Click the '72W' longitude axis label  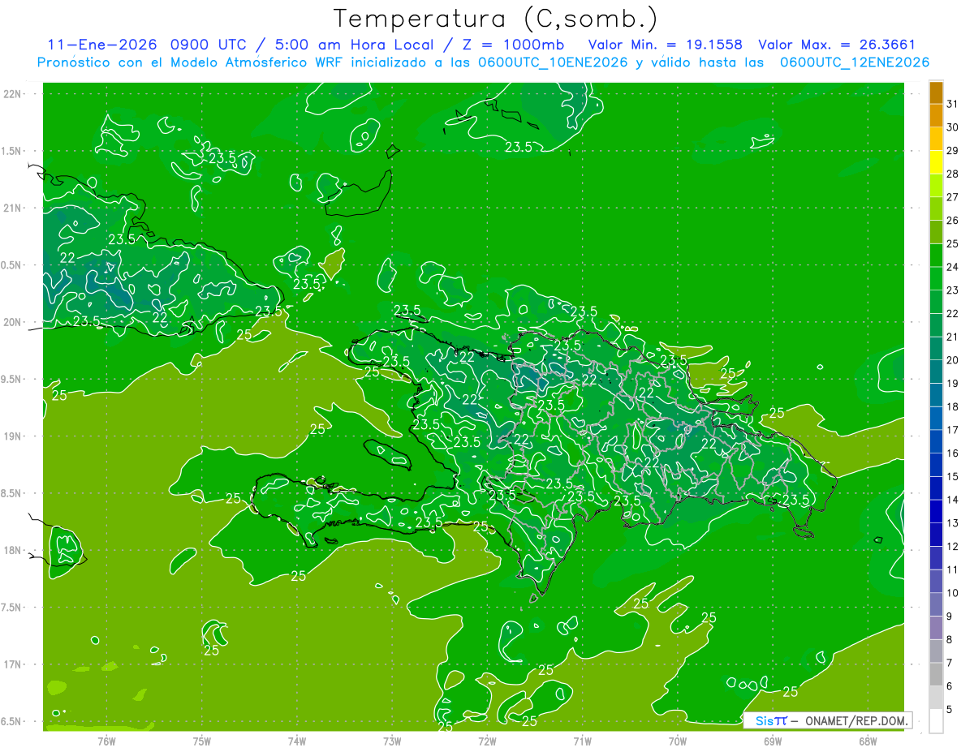coord(487,741)
